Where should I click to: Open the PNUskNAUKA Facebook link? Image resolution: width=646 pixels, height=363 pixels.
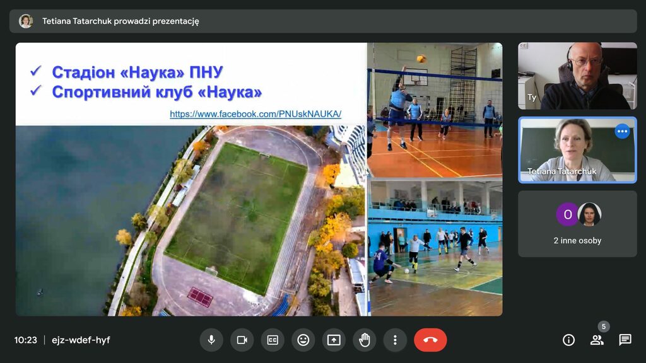[x=255, y=114]
